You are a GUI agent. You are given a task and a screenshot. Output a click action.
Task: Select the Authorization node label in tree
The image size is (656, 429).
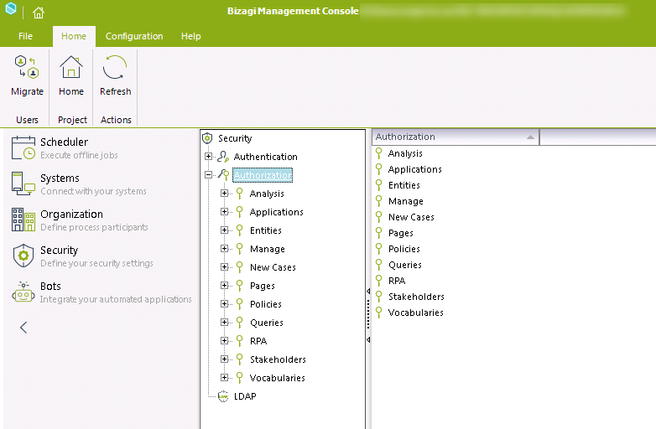(x=263, y=175)
